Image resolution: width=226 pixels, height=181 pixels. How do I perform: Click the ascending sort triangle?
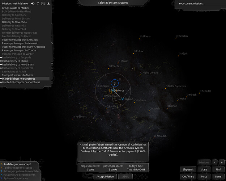[48, 4]
